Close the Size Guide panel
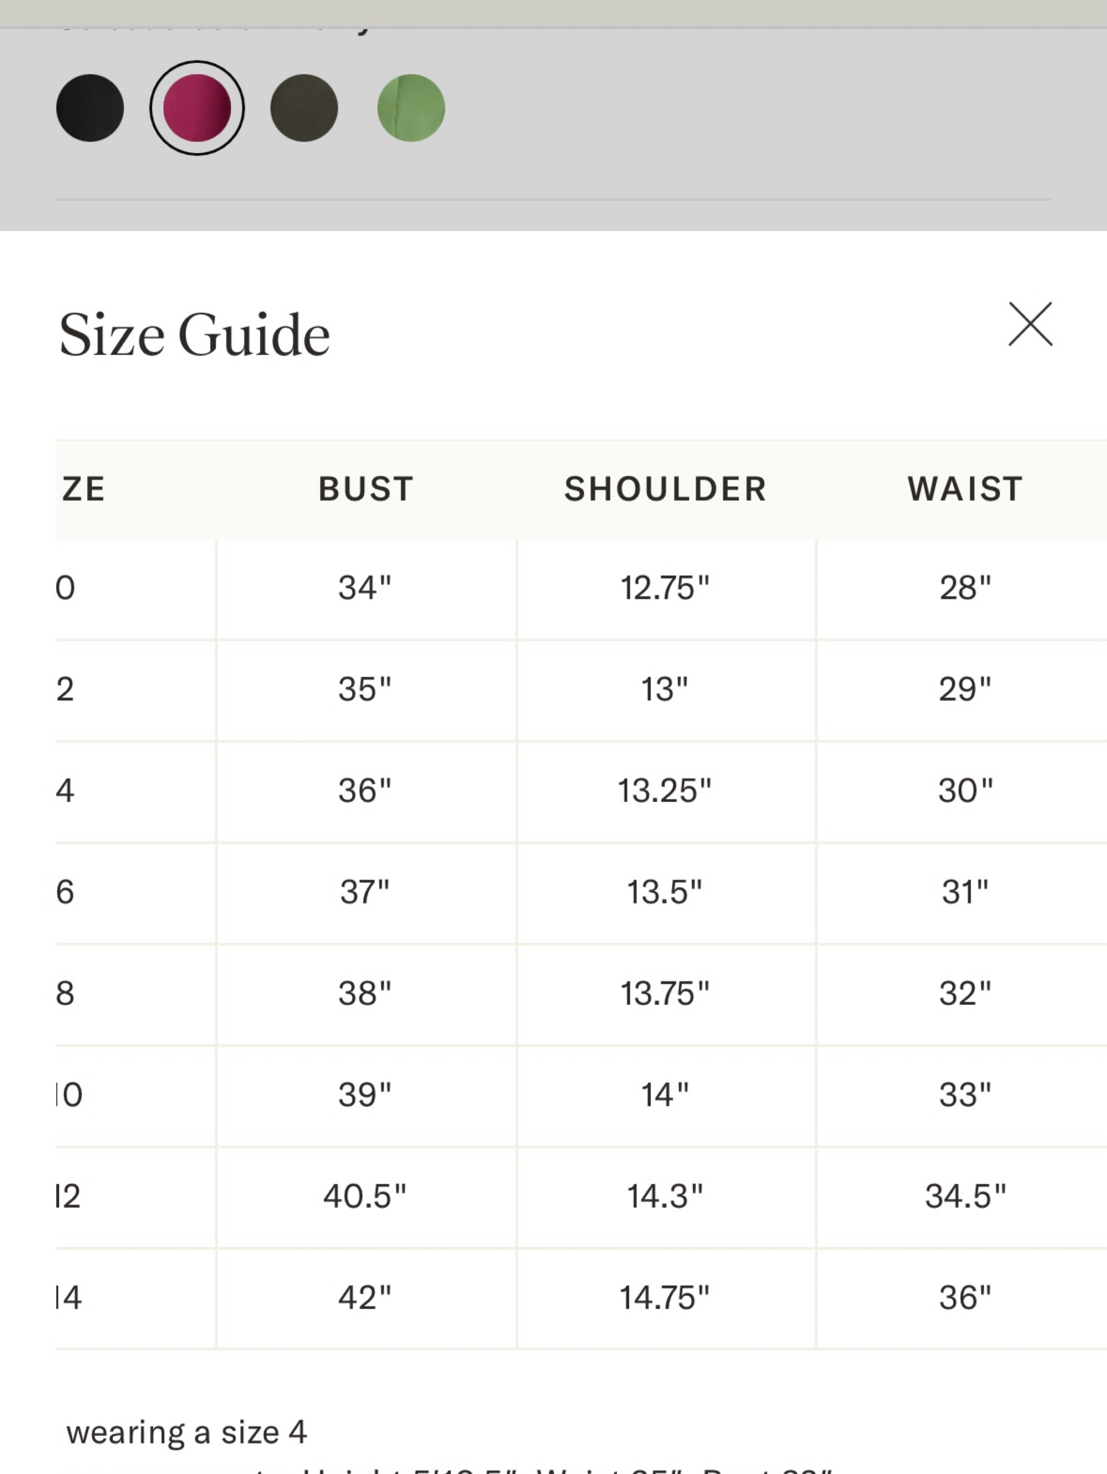 1030,324
